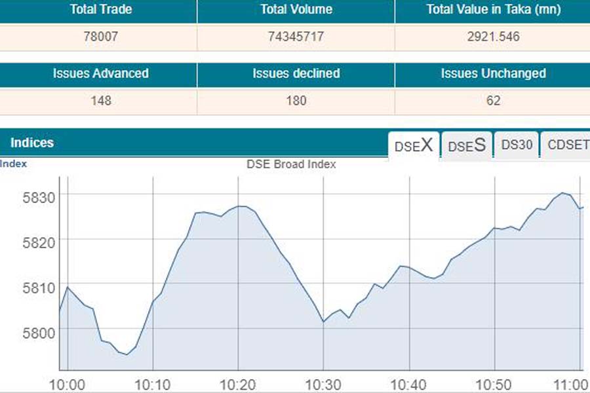Select the Issues declined header
Screen dimensions: 590x393
296,73
